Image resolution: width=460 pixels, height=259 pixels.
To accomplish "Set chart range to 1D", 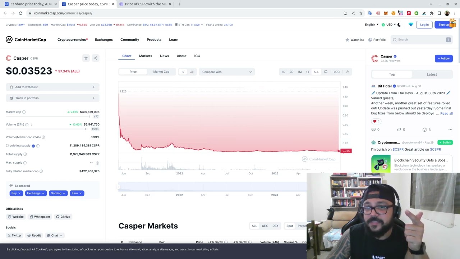I will point(284,72).
